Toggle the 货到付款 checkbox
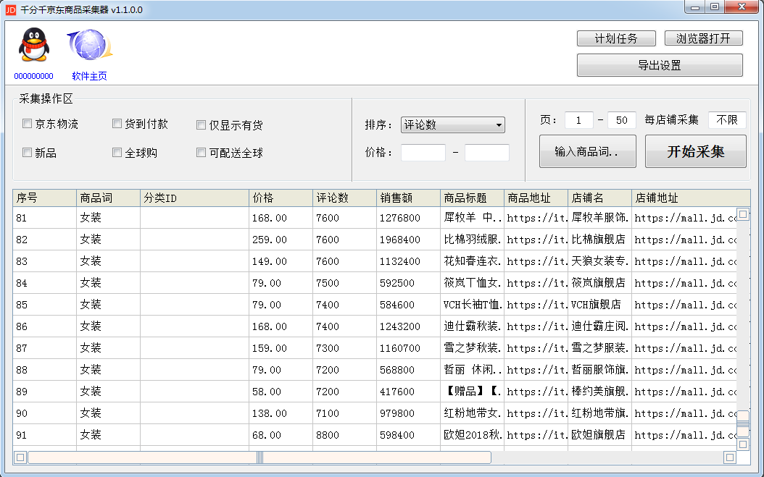 click(x=117, y=124)
